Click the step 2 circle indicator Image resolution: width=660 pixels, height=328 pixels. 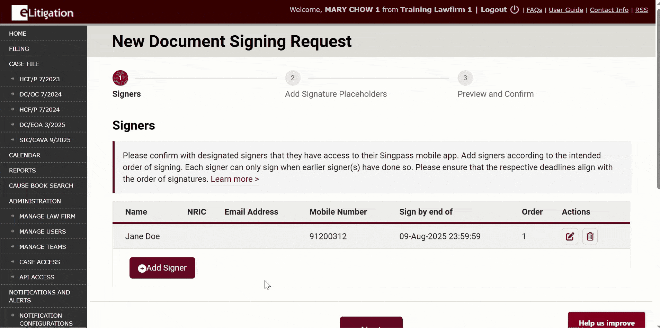point(293,78)
